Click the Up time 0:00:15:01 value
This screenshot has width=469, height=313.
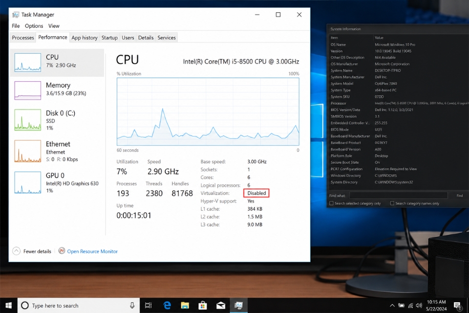click(x=134, y=215)
